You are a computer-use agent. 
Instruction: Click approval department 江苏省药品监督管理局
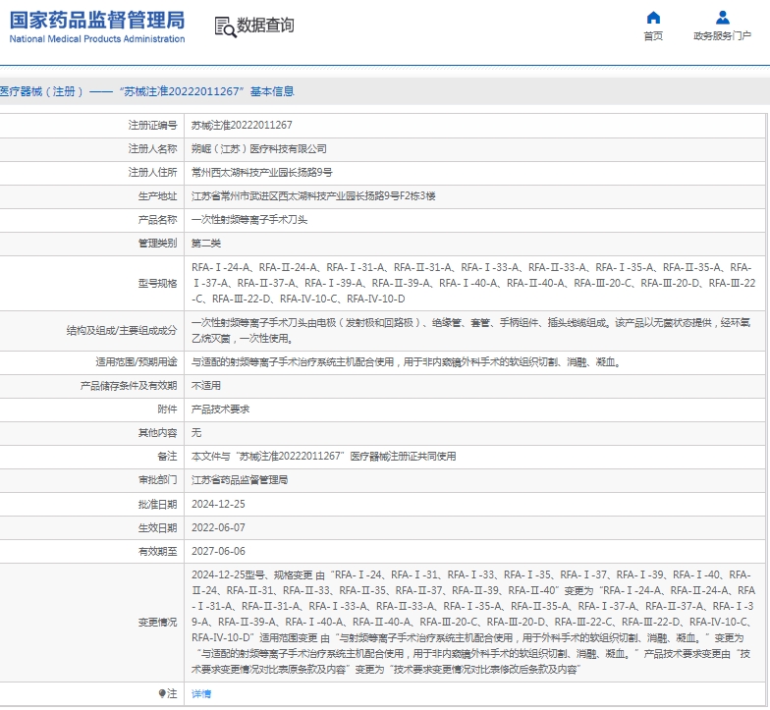240,479
